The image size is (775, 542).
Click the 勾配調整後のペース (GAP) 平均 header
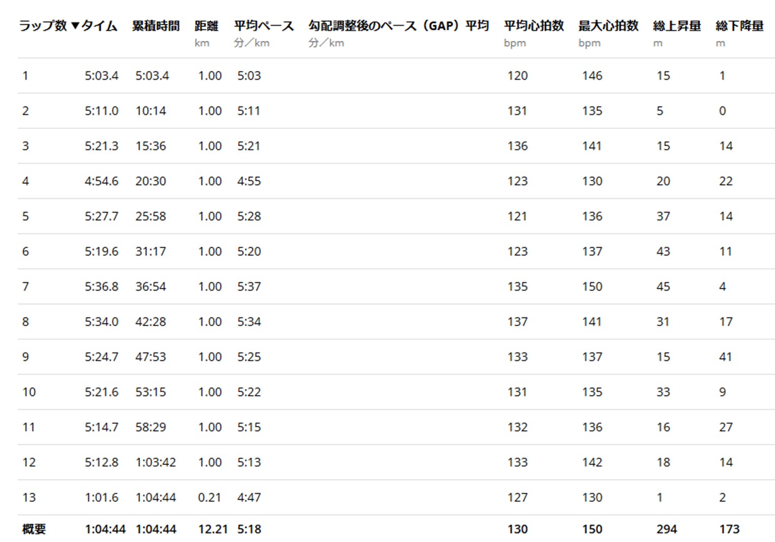click(x=398, y=26)
